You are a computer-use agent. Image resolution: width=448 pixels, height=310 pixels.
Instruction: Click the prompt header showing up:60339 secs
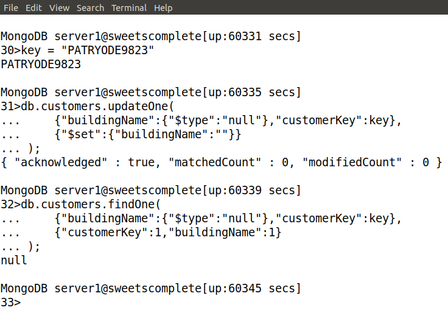point(150,191)
